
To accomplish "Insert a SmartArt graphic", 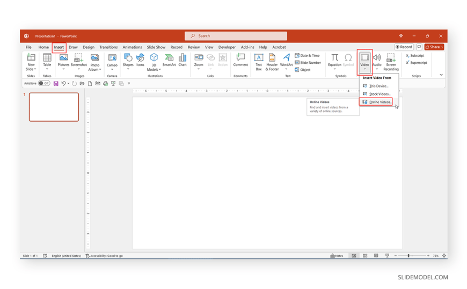I will point(169,60).
